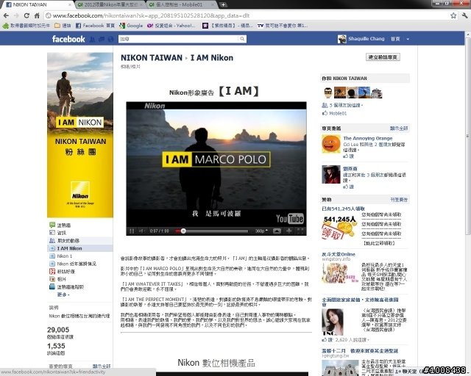Click the NIKON TAIWAN page title link
471x376 pixels.
152,57
